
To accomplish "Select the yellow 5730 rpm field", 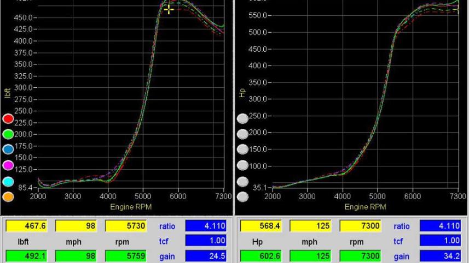I will (x=125, y=226).
